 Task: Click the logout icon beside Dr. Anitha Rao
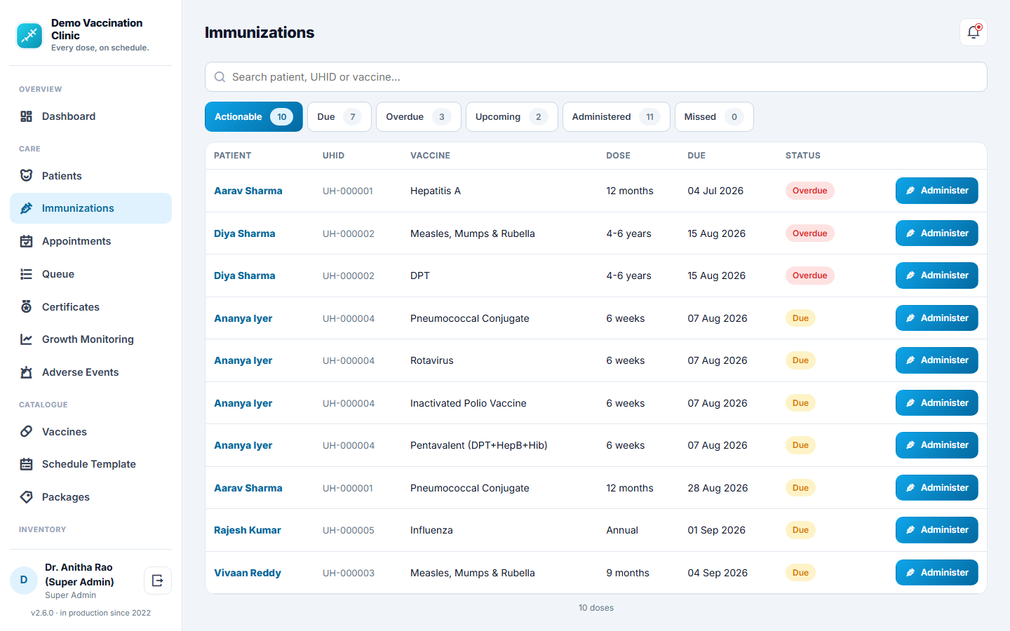(158, 581)
